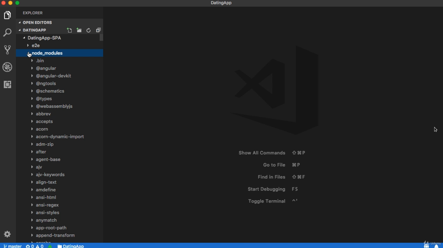The height and width of the screenshot is (248, 443).
Task: Collapse the DatingApp-SPA folder arrow
Action: point(24,38)
